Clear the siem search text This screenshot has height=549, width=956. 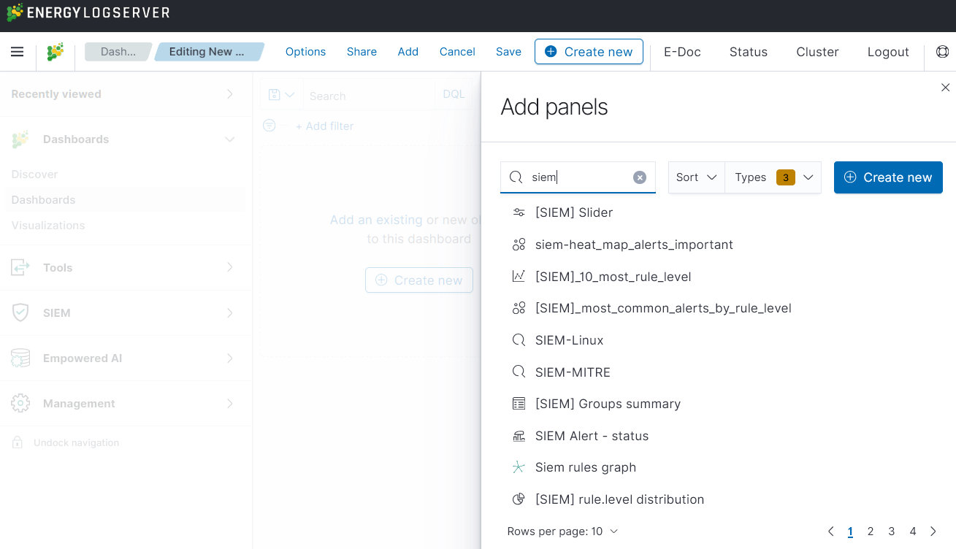(640, 177)
